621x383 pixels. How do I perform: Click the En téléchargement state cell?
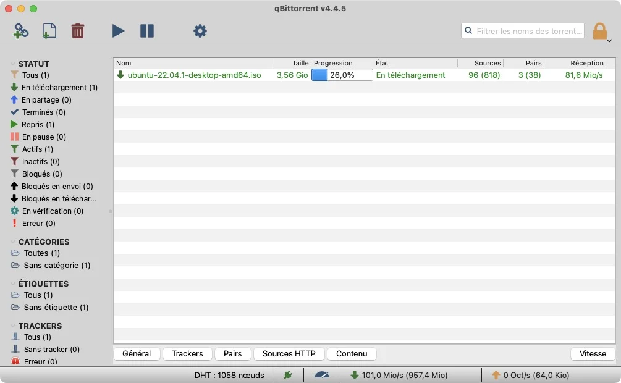pyautogui.click(x=411, y=75)
